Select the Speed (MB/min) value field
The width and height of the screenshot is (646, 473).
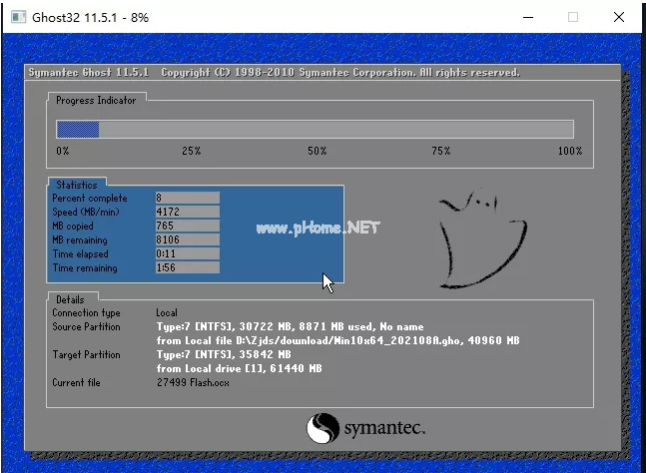click(x=187, y=213)
